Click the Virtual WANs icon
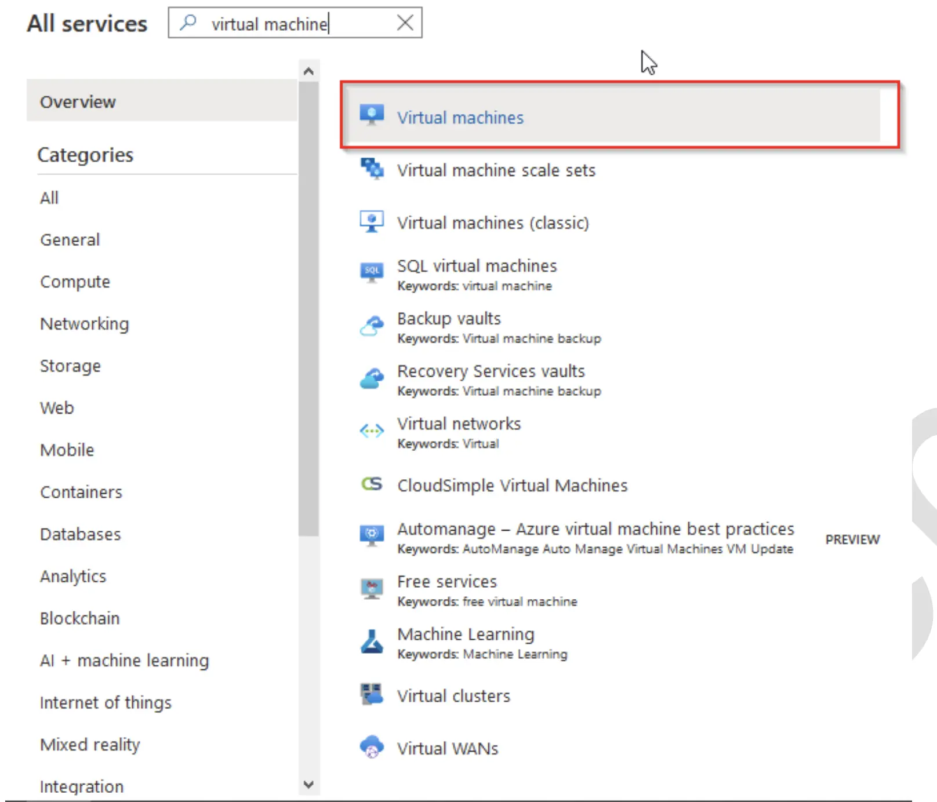The image size is (937, 802). click(x=372, y=747)
